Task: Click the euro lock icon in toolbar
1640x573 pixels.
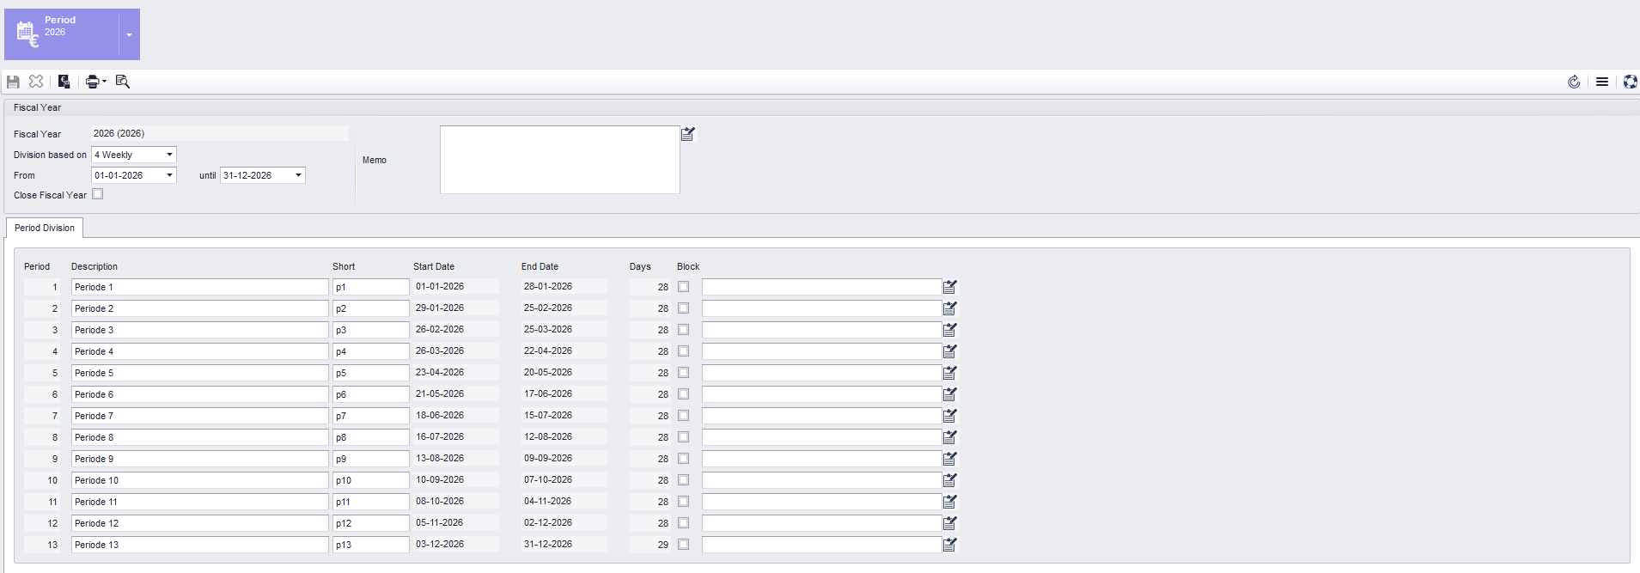Action: (x=64, y=82)
